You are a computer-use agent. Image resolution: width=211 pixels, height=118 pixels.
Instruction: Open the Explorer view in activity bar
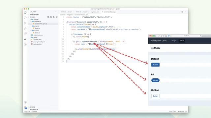click(25, 12)
